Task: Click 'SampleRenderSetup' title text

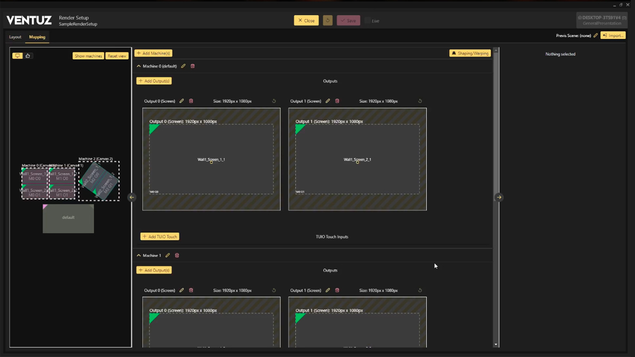Action: pyautogui.click(x=78, y=24)
